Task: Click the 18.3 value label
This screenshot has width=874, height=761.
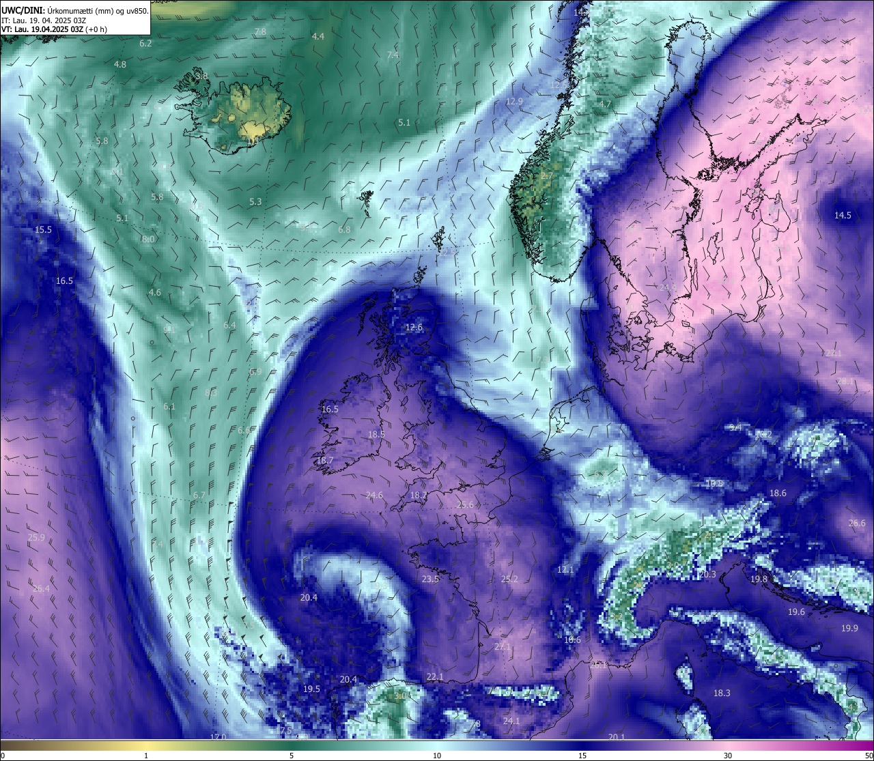Action: [x=722, y=693]
